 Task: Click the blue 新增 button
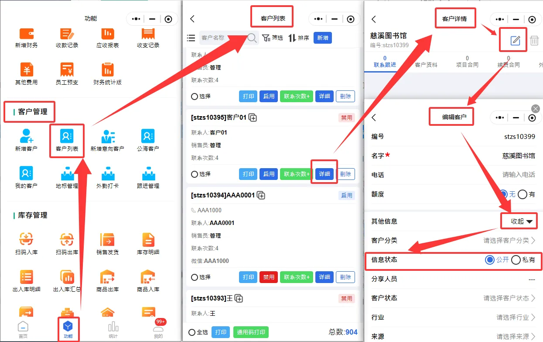point(322,38)
